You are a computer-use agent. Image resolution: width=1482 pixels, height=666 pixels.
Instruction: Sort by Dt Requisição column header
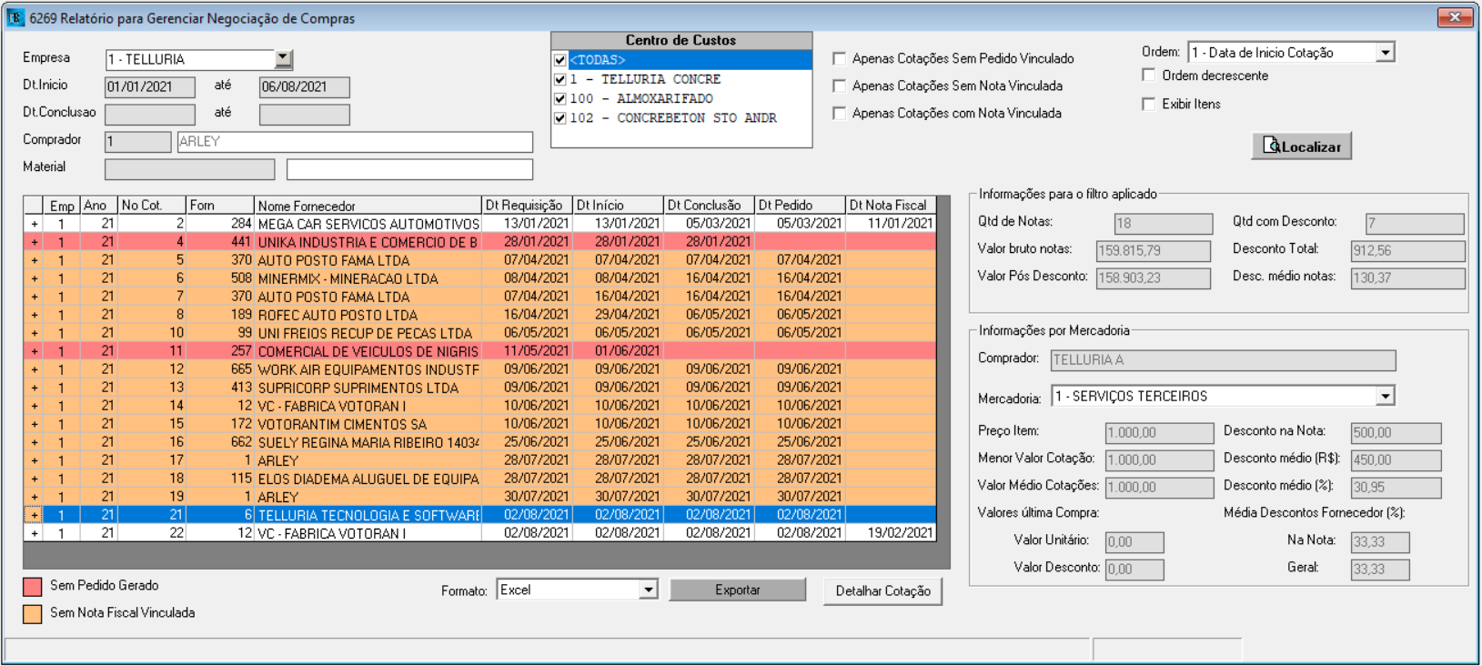[527, 206]
